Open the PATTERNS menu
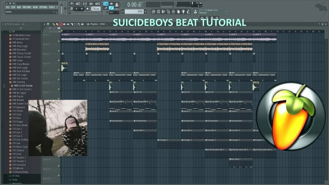 (x=27, y=7)
